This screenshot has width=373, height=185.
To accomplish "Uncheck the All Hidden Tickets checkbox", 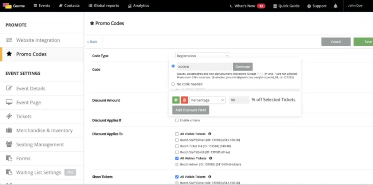I will pos(177,158).
